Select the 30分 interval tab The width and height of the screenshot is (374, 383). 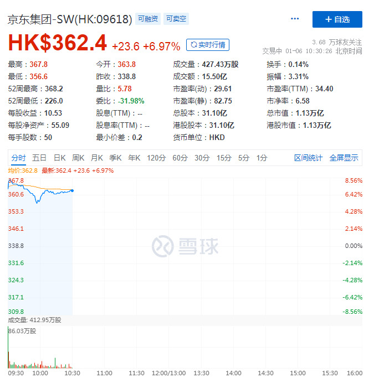pyautogui.click(x=202, y=158)
